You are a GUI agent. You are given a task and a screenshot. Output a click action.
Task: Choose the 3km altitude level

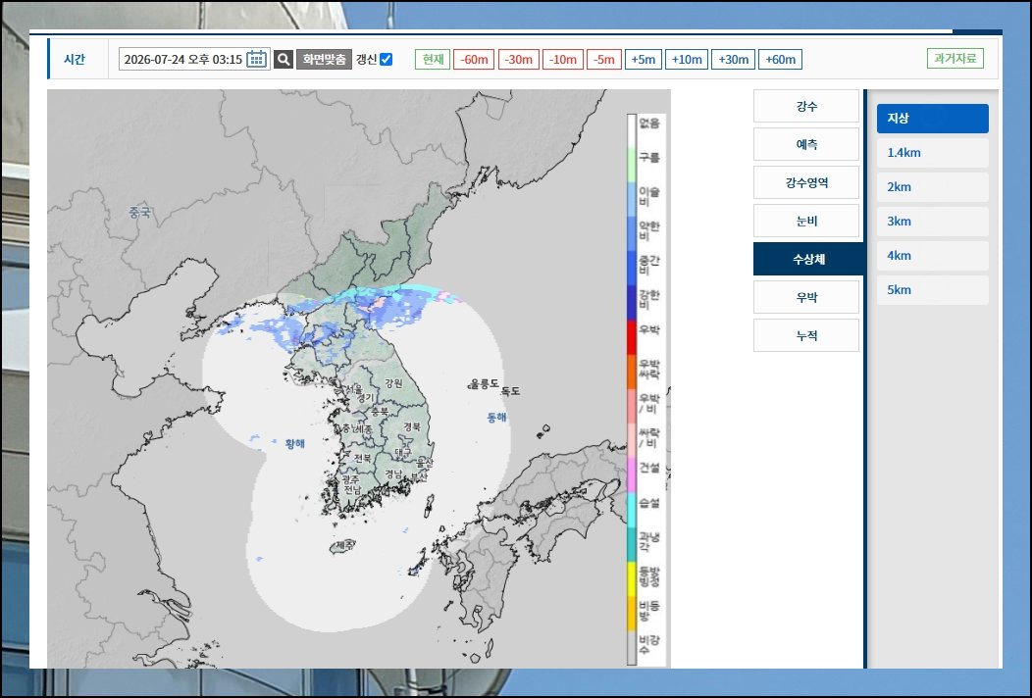[x=933, y=221]
